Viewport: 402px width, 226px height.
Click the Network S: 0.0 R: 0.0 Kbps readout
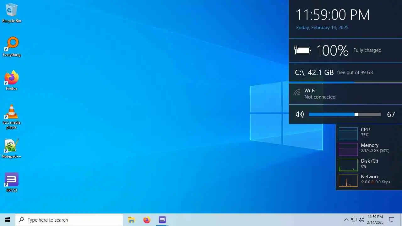coord(375,182)
